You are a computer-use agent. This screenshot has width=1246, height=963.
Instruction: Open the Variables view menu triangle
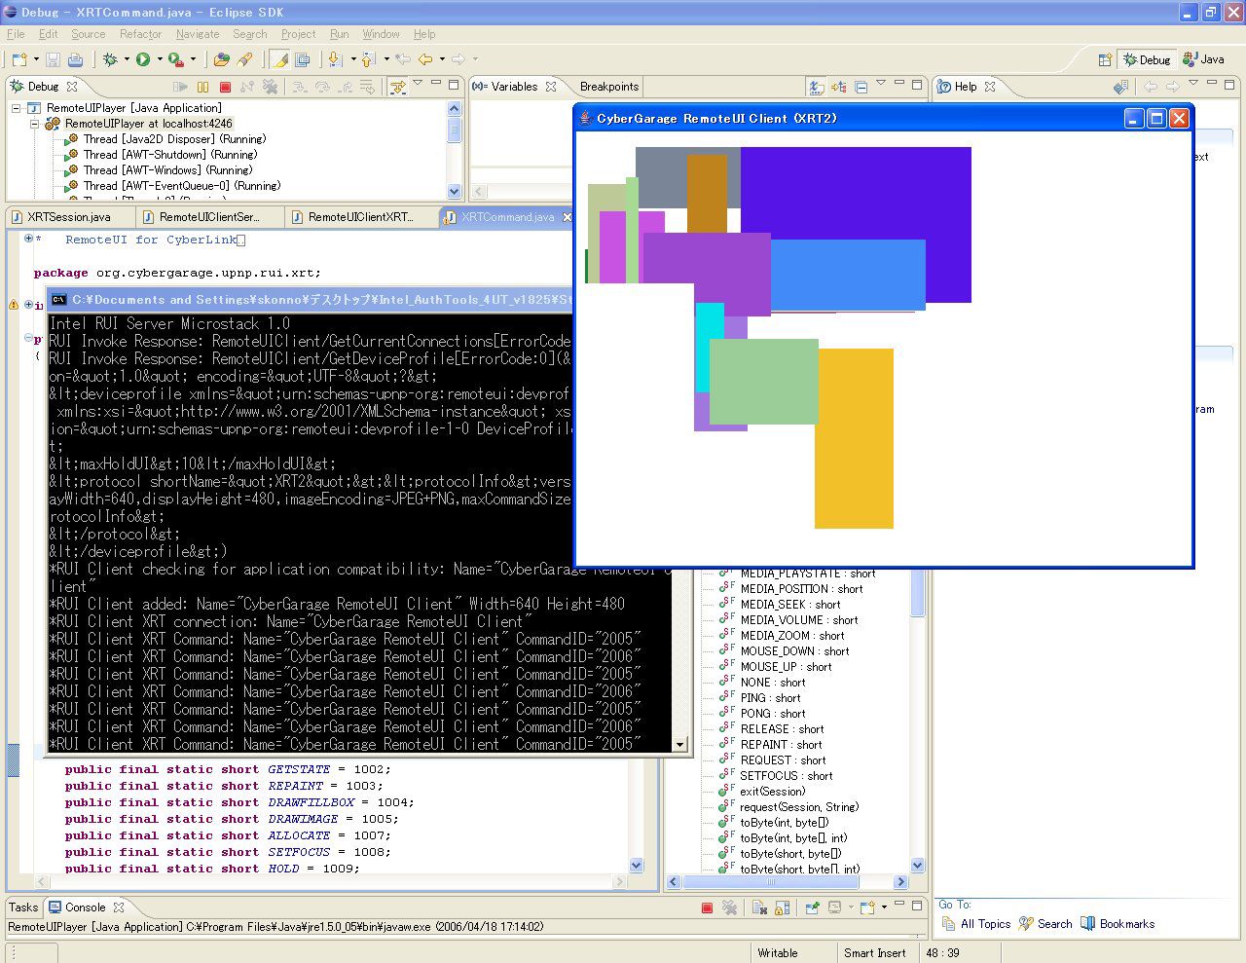click(x=881, y=85)
